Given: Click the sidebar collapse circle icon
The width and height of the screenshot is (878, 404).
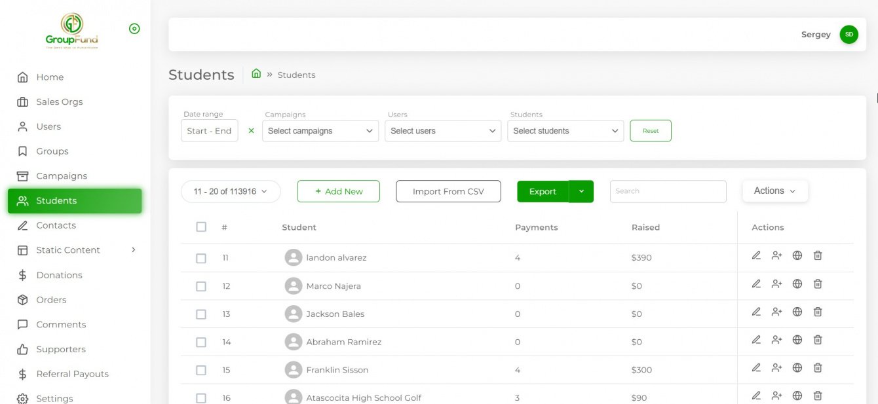Looking at the screenshot, I should click(134, 29).
